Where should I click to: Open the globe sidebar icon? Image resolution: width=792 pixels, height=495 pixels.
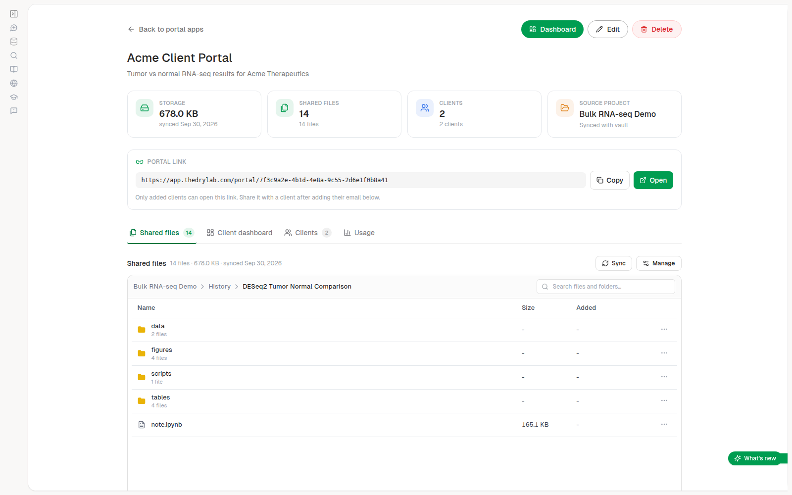pyautogui.click(x=14, y=83)
